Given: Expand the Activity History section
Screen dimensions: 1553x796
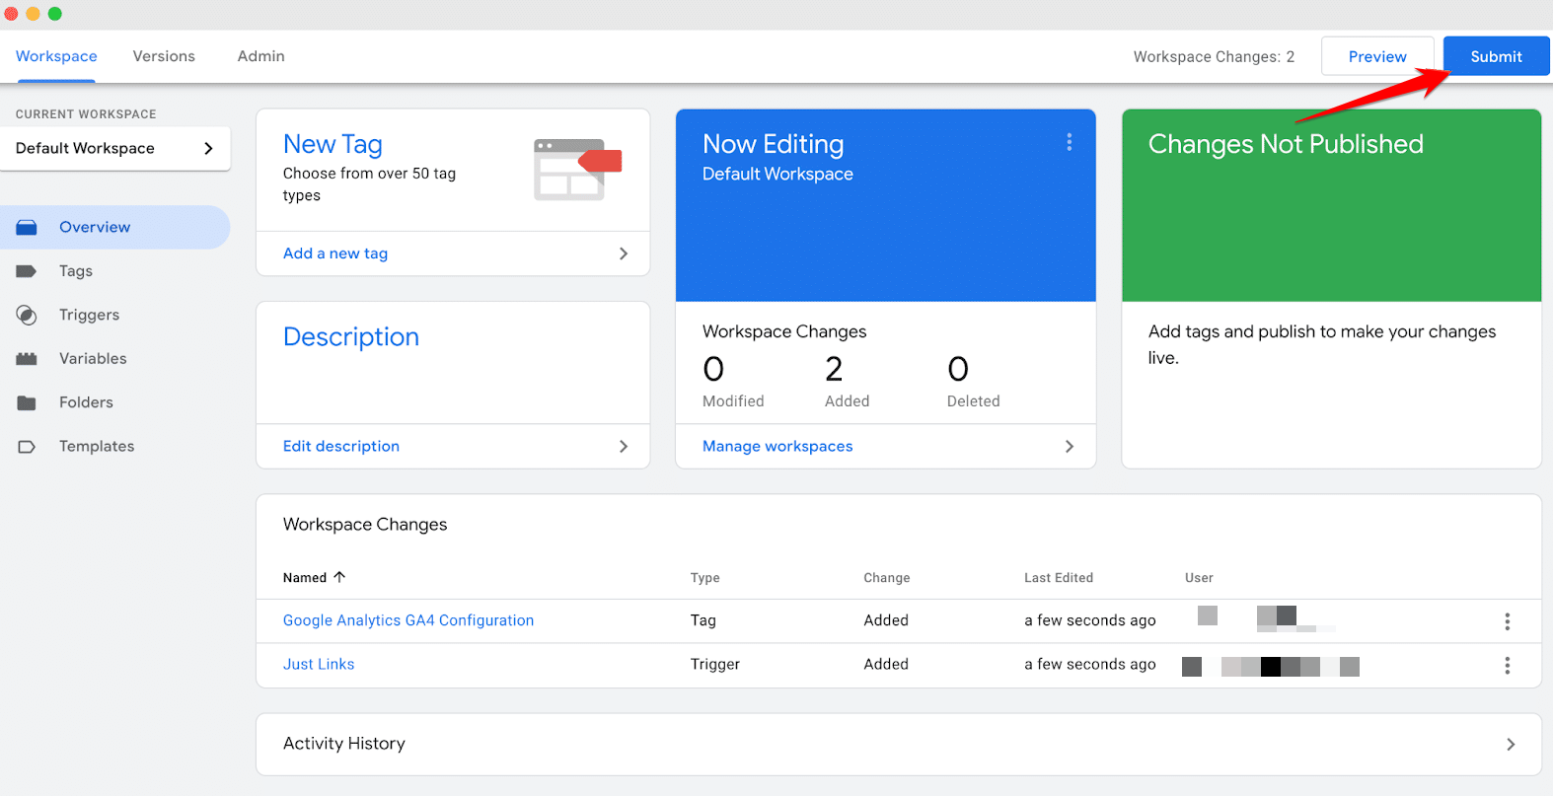Looking at the screenshot, I should [x=1510, y=745].
